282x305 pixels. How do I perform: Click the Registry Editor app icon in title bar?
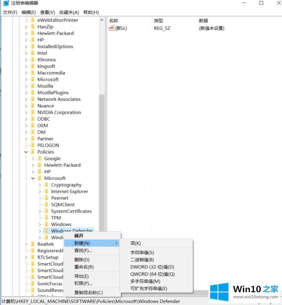pos(6,3)
